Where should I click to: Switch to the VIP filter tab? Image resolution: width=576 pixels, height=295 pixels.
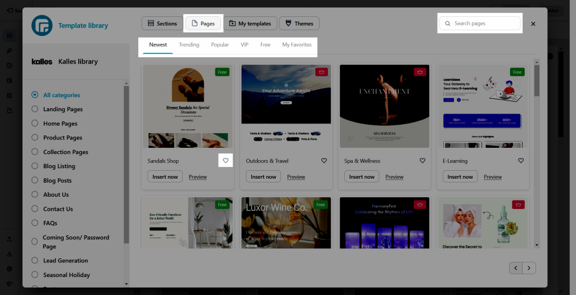pyautogui.click(x=244, y=45)
